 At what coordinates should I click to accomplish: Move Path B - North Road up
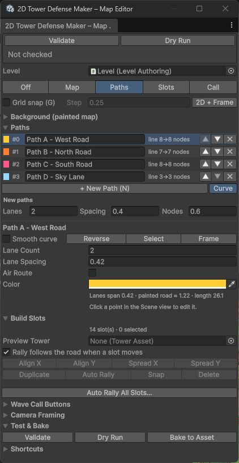(206, 152)
